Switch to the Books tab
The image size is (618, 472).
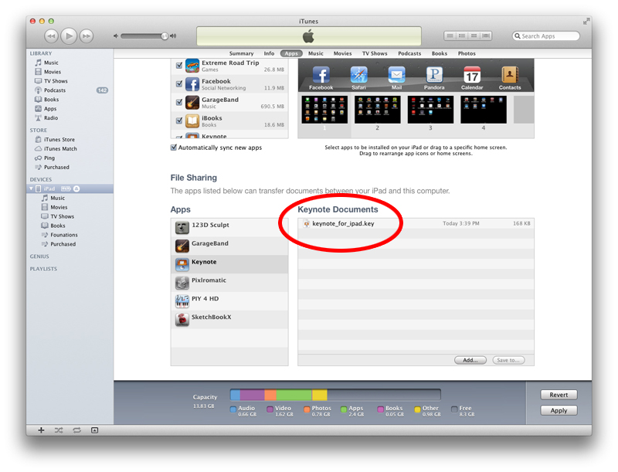pyautogui.click(x=440, y=53)
